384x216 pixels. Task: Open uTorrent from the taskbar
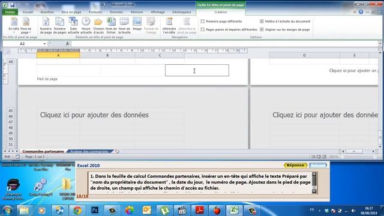pos(164,210)
